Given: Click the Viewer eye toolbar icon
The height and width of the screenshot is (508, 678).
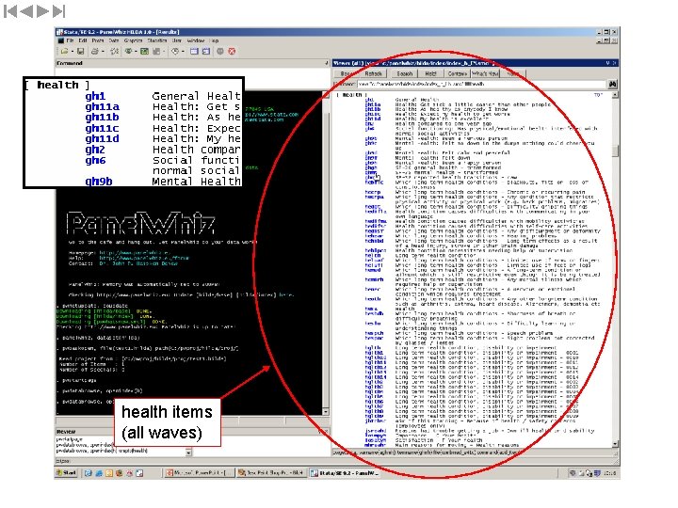Looking at the screenshot, I should click(128, 52).
